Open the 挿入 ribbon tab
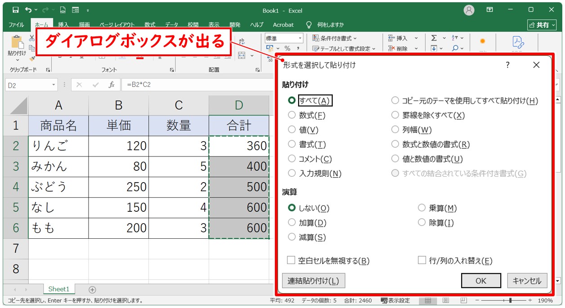 click(x=63, y=25)
